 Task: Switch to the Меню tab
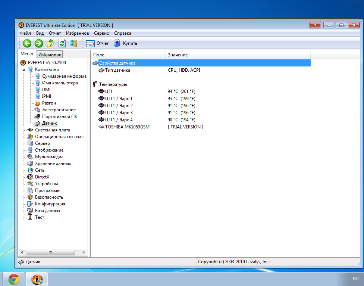coord(27,54)
